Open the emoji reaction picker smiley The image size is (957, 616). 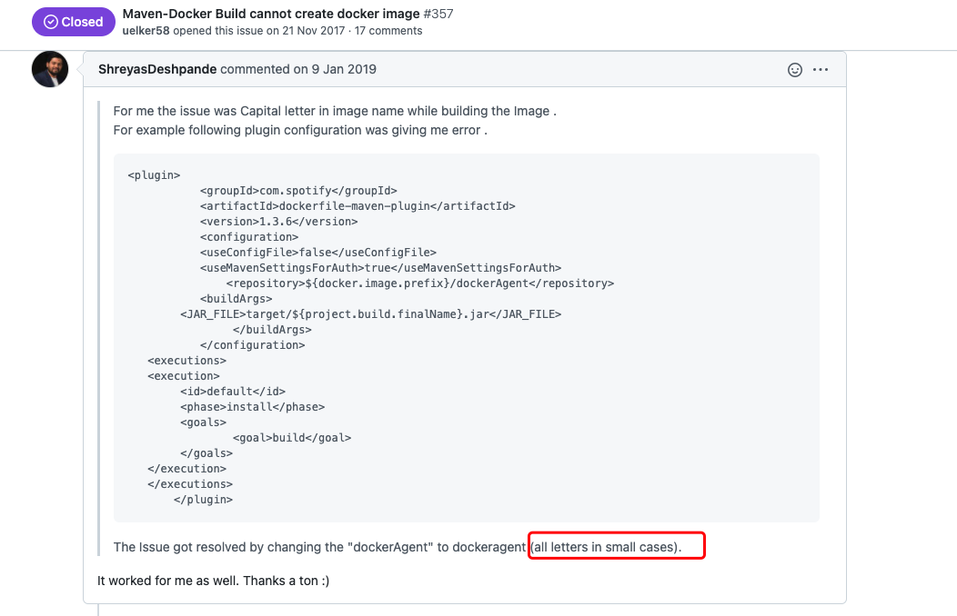795,70
